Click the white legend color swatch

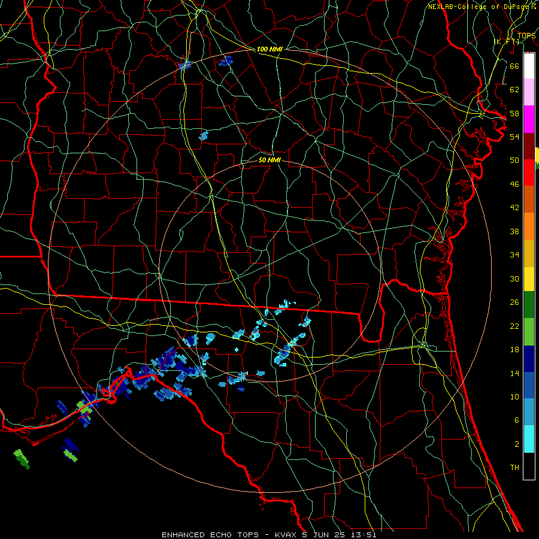tap(529, 66)
